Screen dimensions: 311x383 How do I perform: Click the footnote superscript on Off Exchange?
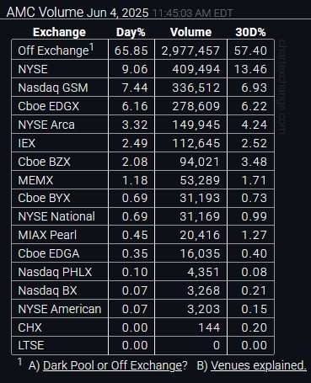tap(92, 47)
